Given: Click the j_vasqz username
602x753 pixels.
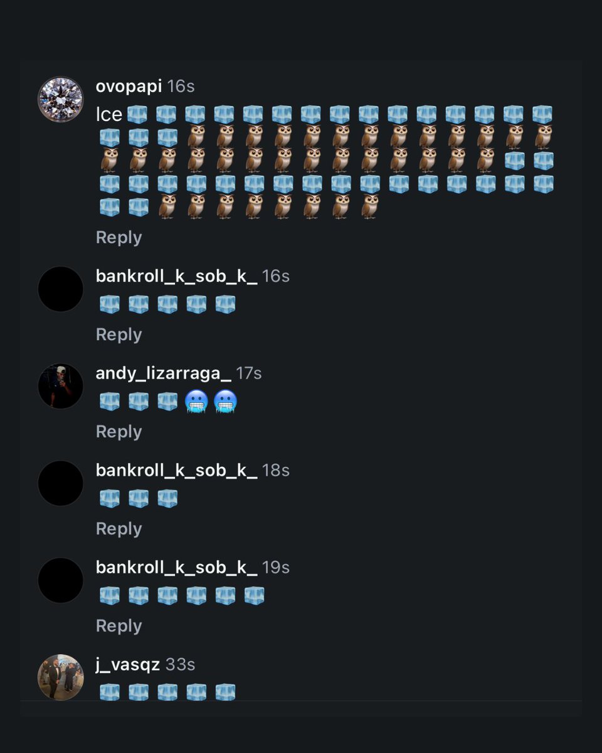Looking at the screenshot, I should coord(128,665).
